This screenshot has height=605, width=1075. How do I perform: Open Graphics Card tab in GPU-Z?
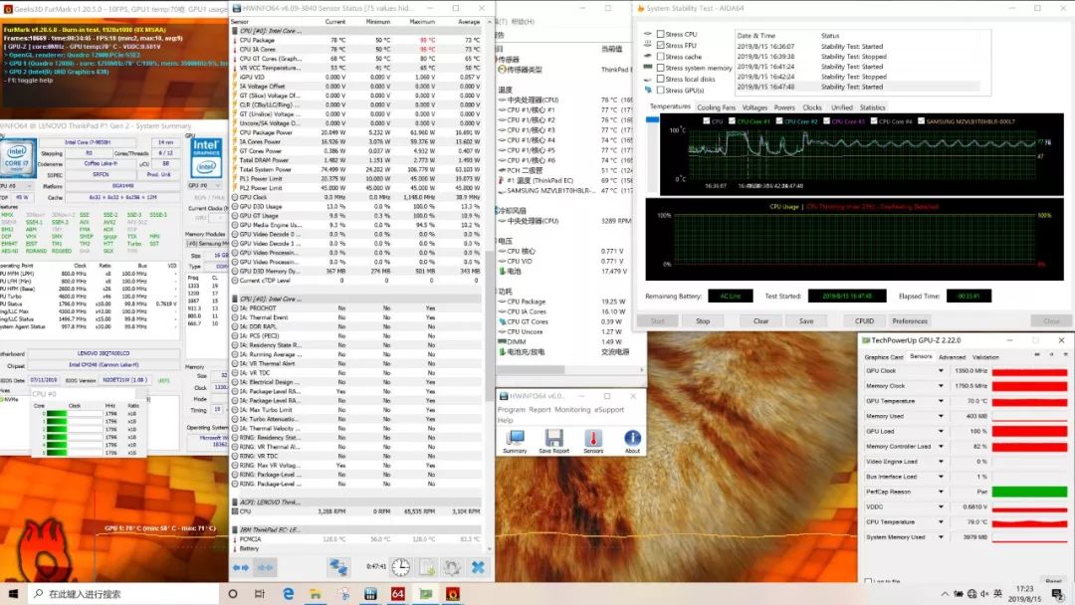(884, 357)
